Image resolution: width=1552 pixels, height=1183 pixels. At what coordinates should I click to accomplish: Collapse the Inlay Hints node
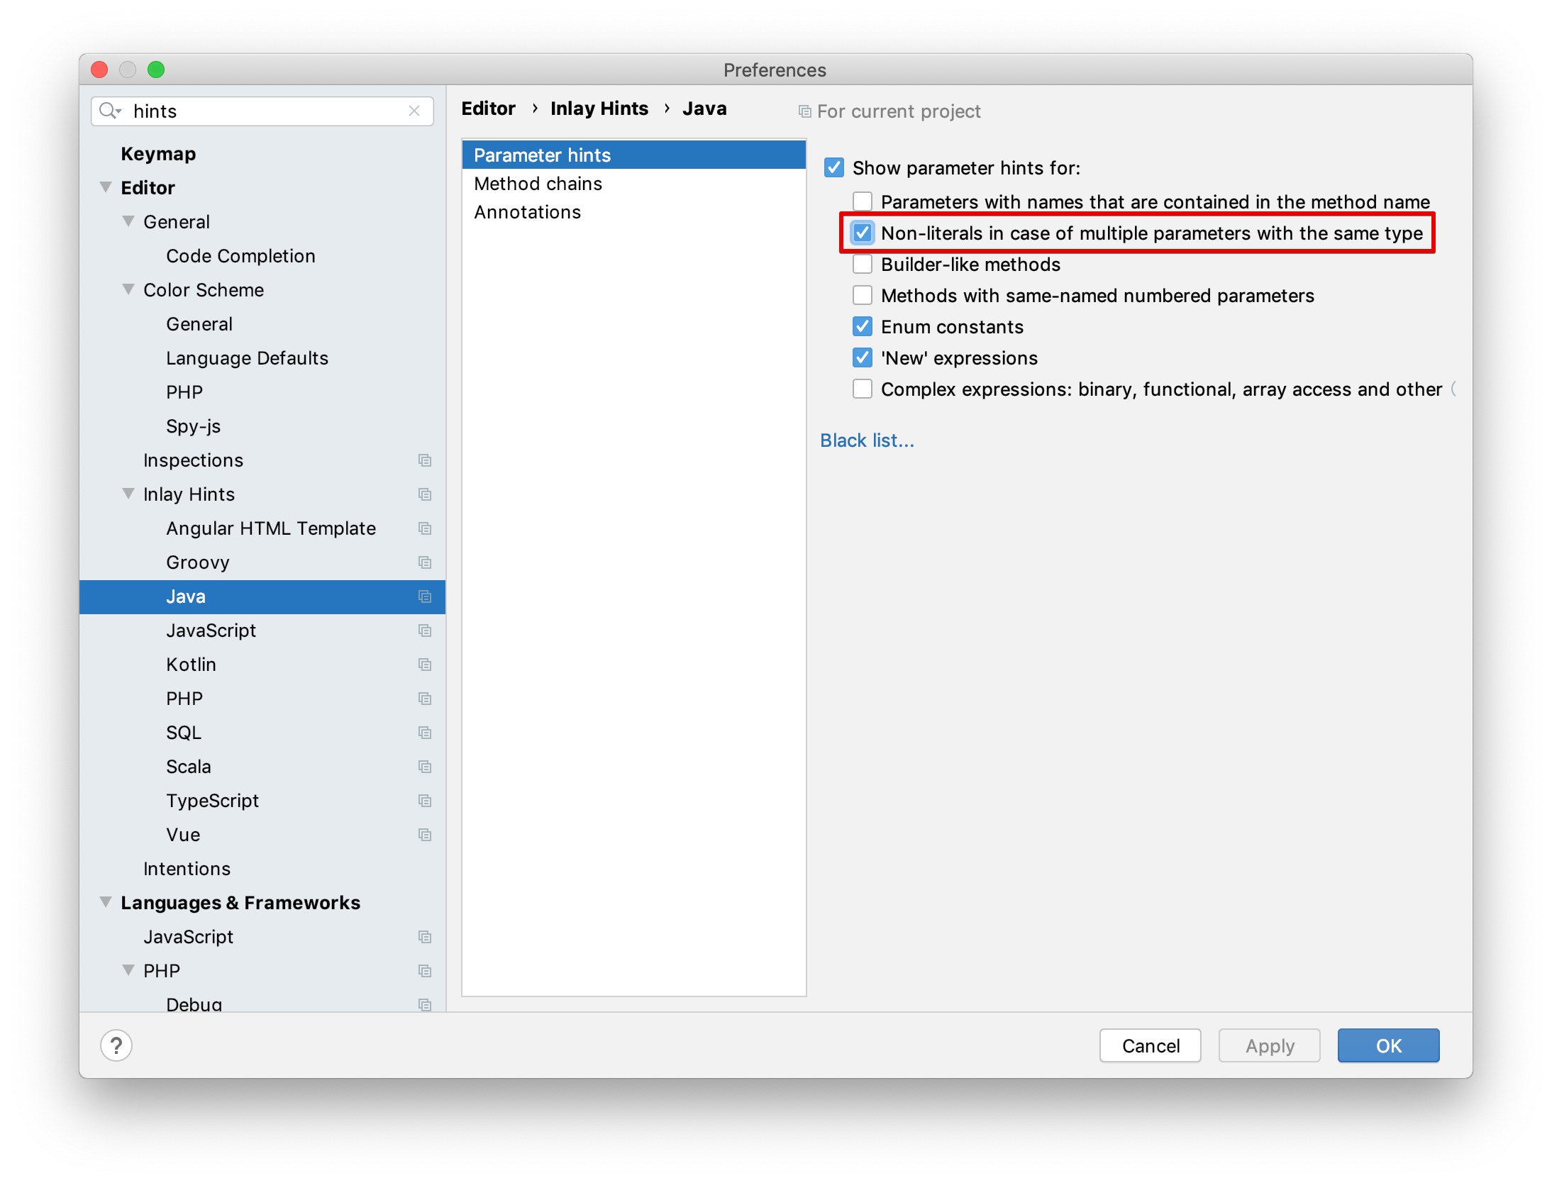click(128, 494)
